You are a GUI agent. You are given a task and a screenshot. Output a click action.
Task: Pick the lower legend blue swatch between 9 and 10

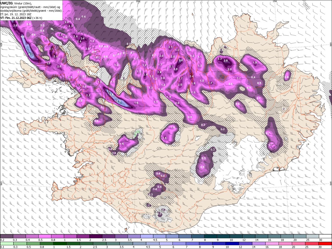pos(218,243)
